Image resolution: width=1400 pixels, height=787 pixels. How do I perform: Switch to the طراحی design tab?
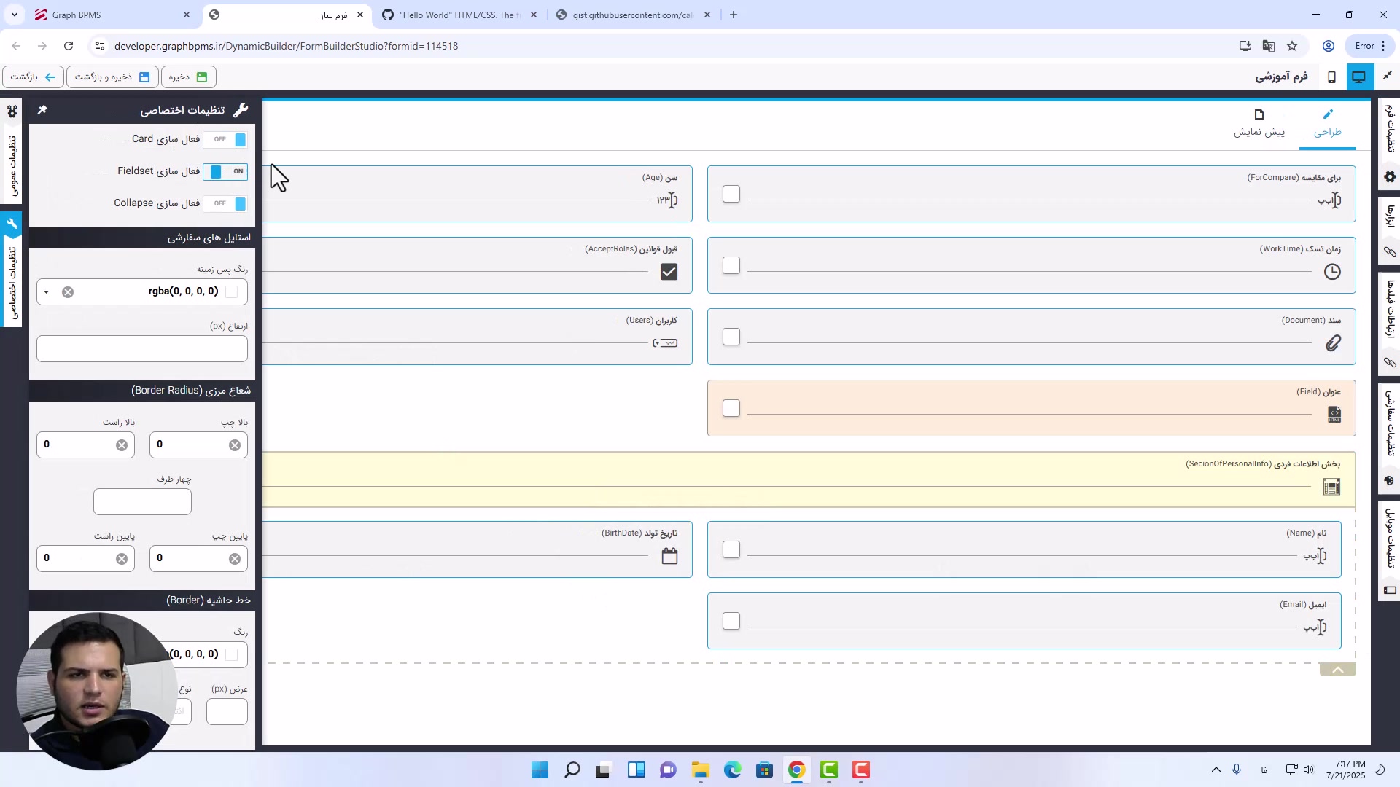click(x=1327, y=123)
